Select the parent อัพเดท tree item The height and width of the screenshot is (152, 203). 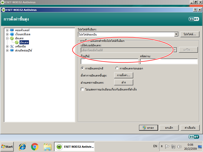click(x=19, y=38)
